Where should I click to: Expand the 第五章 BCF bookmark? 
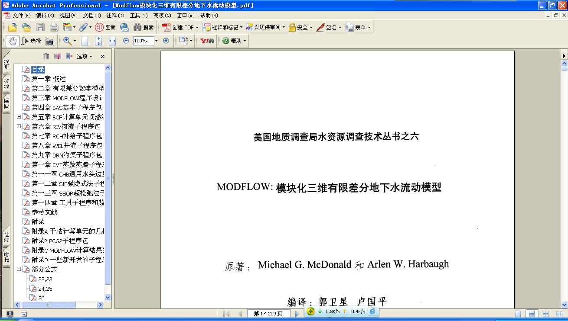(x=19, y=117)
